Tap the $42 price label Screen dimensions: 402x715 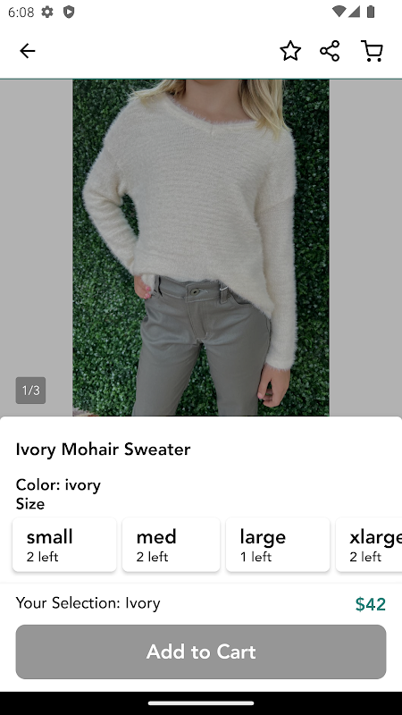(x=371, y=604)
